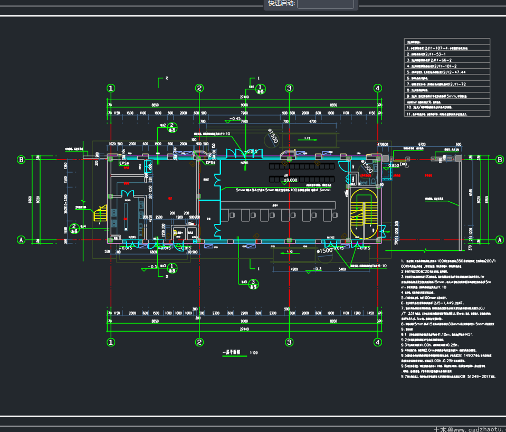The height and width of the screenshot is (432, 506).
Task: Click the note line mentioning 12J5-1, A49
Action: click(x=433, y=303)
